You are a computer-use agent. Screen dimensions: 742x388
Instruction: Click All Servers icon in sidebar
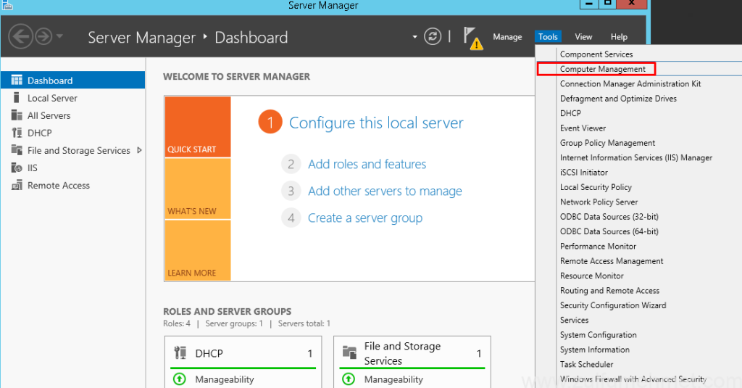(17, 115)
